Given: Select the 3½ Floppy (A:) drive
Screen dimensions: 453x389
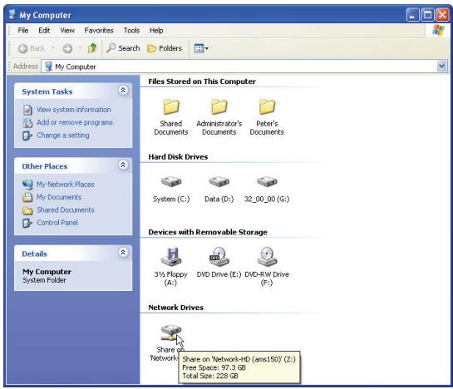Looking at the screenshot, I should 171,257.
